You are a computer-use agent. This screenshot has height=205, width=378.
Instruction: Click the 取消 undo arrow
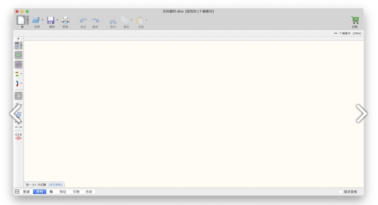coord(83,20)
